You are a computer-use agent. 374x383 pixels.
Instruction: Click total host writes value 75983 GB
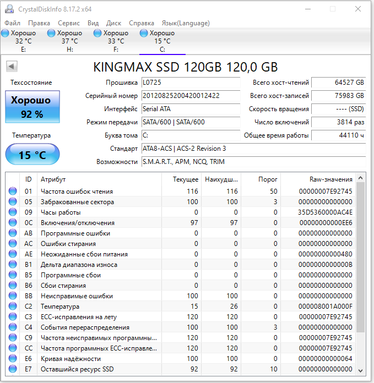[338, 96]
